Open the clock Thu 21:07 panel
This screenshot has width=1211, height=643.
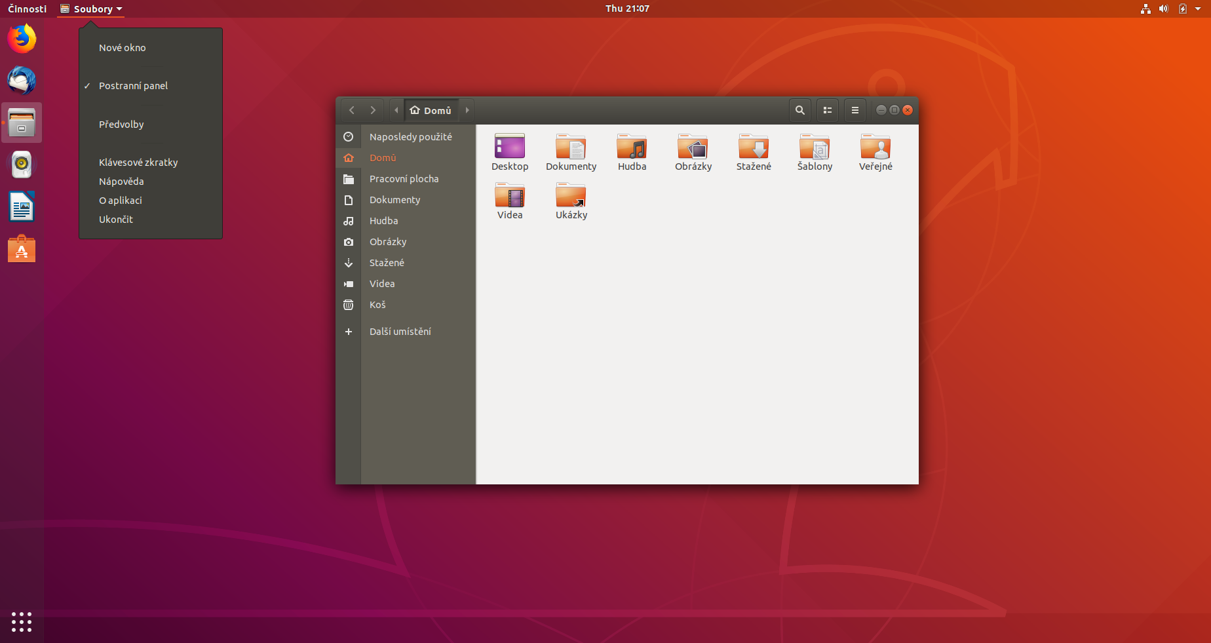tap(627, 9)
